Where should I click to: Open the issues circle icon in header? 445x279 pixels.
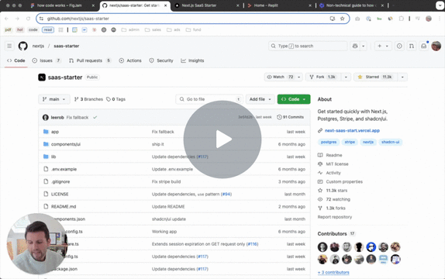pos(399,46)
